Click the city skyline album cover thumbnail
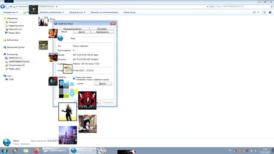The width and height of the screenshot is (274, 154). click(68, 135)
